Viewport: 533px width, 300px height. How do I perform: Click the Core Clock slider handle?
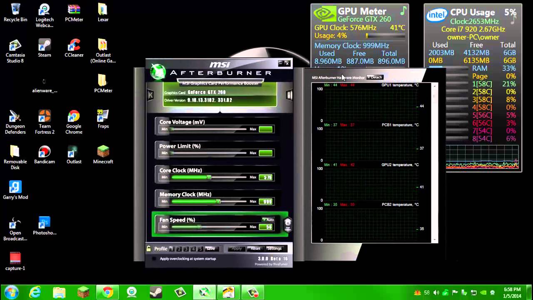[x=209, y=177]
